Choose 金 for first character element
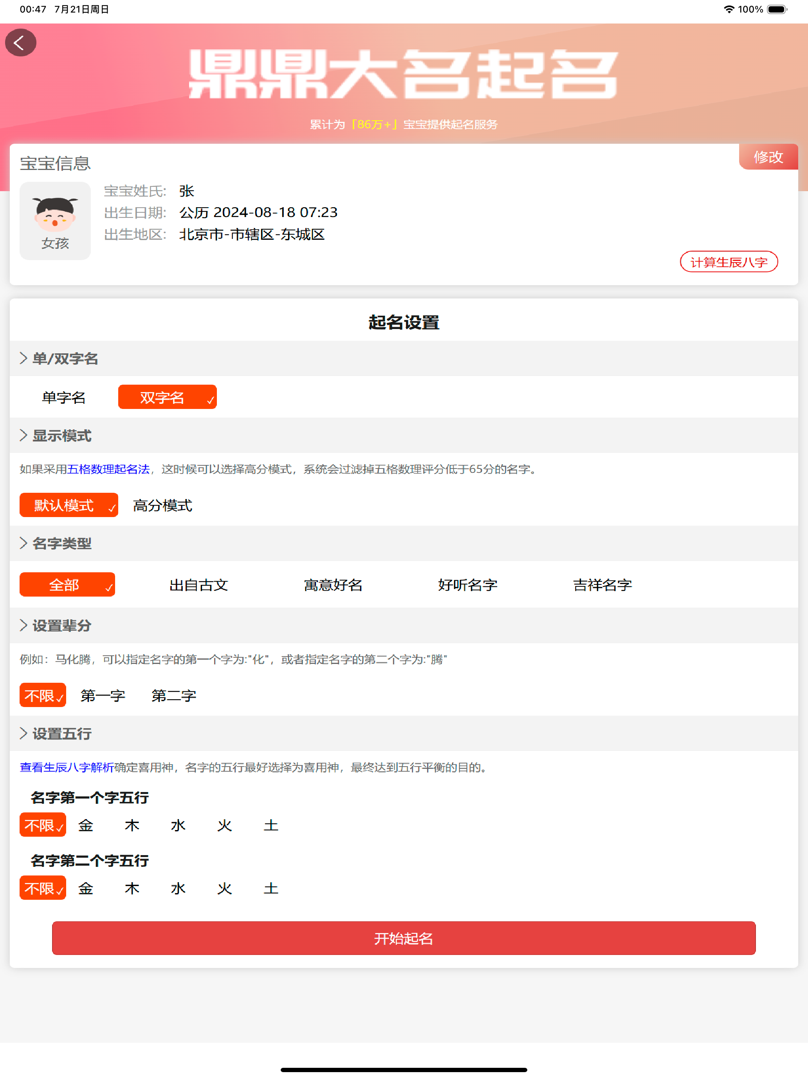Viewport: 808px width, 1078px height. pyautogui.click(x=86, y=825)
